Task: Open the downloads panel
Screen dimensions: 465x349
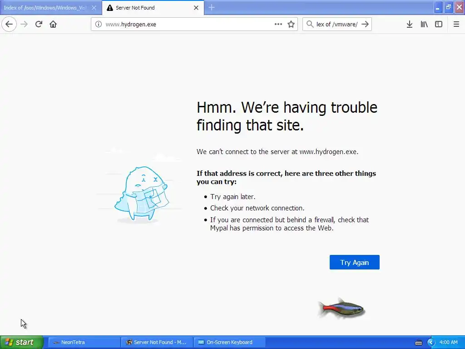Action: [x=410, y=24]
